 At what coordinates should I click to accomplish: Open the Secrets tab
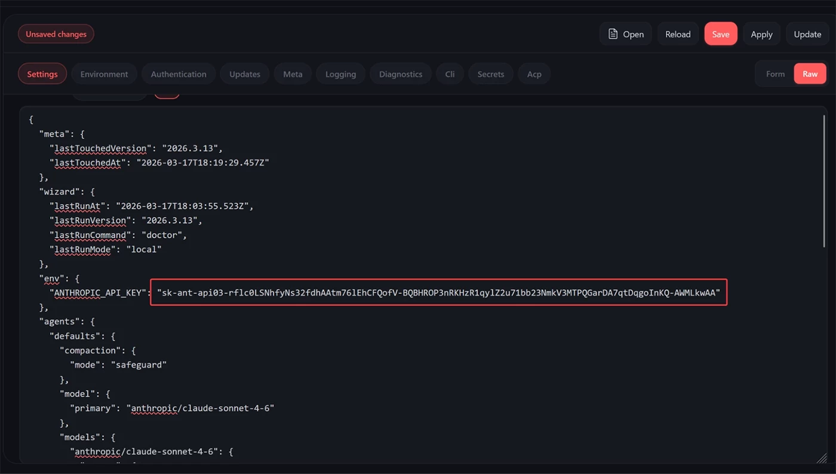pos(491,74)
